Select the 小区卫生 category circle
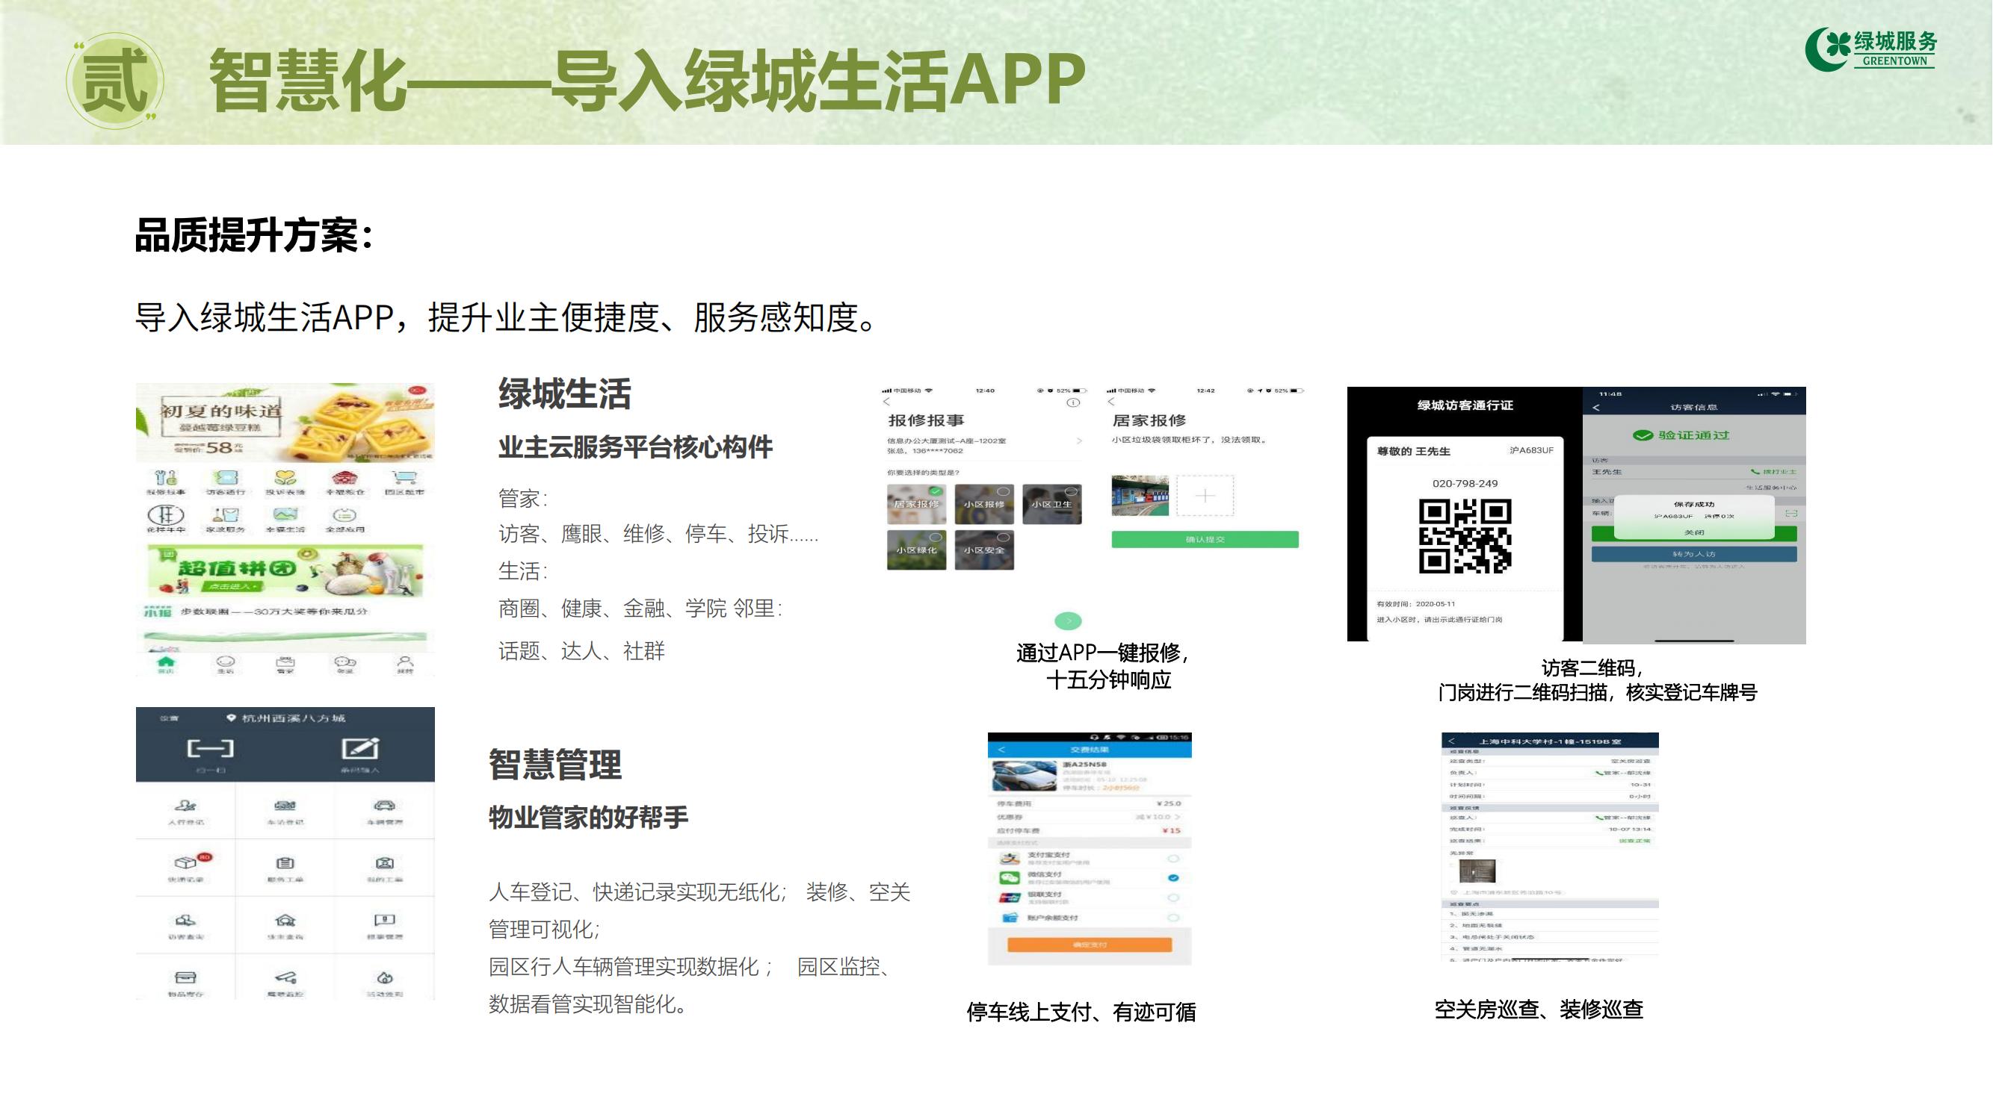 [1072, 491]
